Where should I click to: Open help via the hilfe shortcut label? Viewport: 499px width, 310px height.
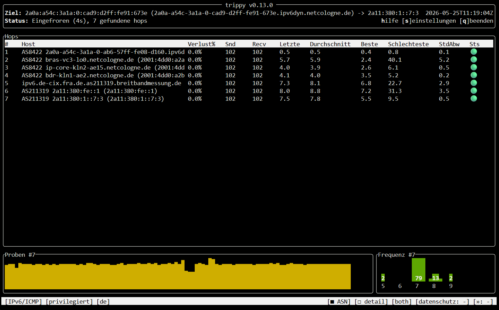pos(390,21)
